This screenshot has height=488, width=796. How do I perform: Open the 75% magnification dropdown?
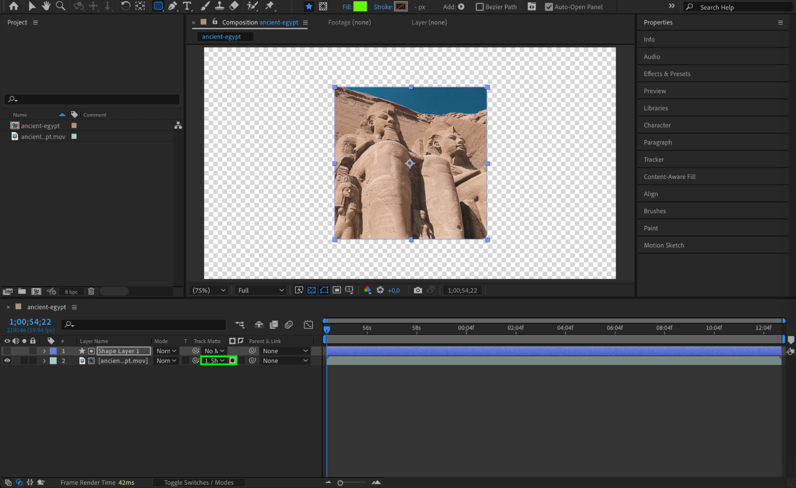209,290
